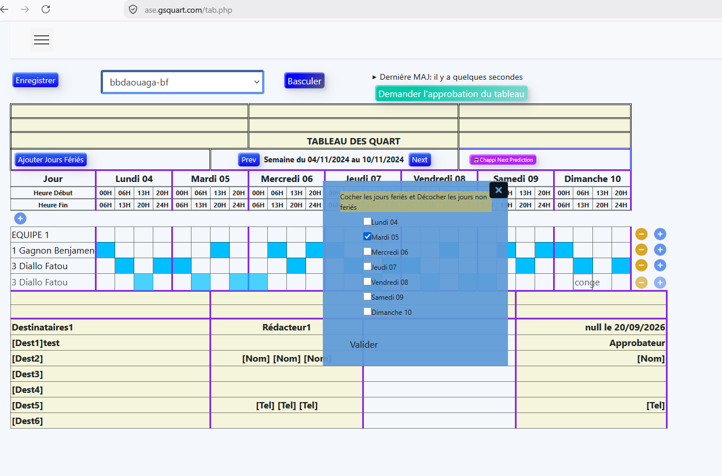Go to next week with Next
This screenshot has width=722, height=476.
point(419,159)
